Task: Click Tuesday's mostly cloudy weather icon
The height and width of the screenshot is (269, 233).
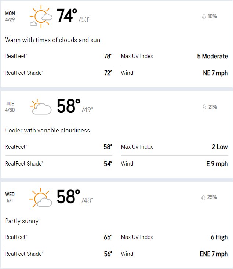Action: click(x=41, y=107)
